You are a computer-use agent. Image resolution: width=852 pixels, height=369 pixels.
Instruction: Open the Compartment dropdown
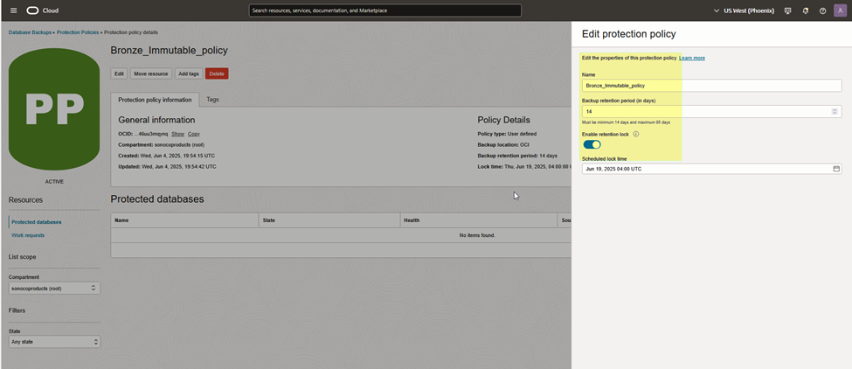pos(54,288)
